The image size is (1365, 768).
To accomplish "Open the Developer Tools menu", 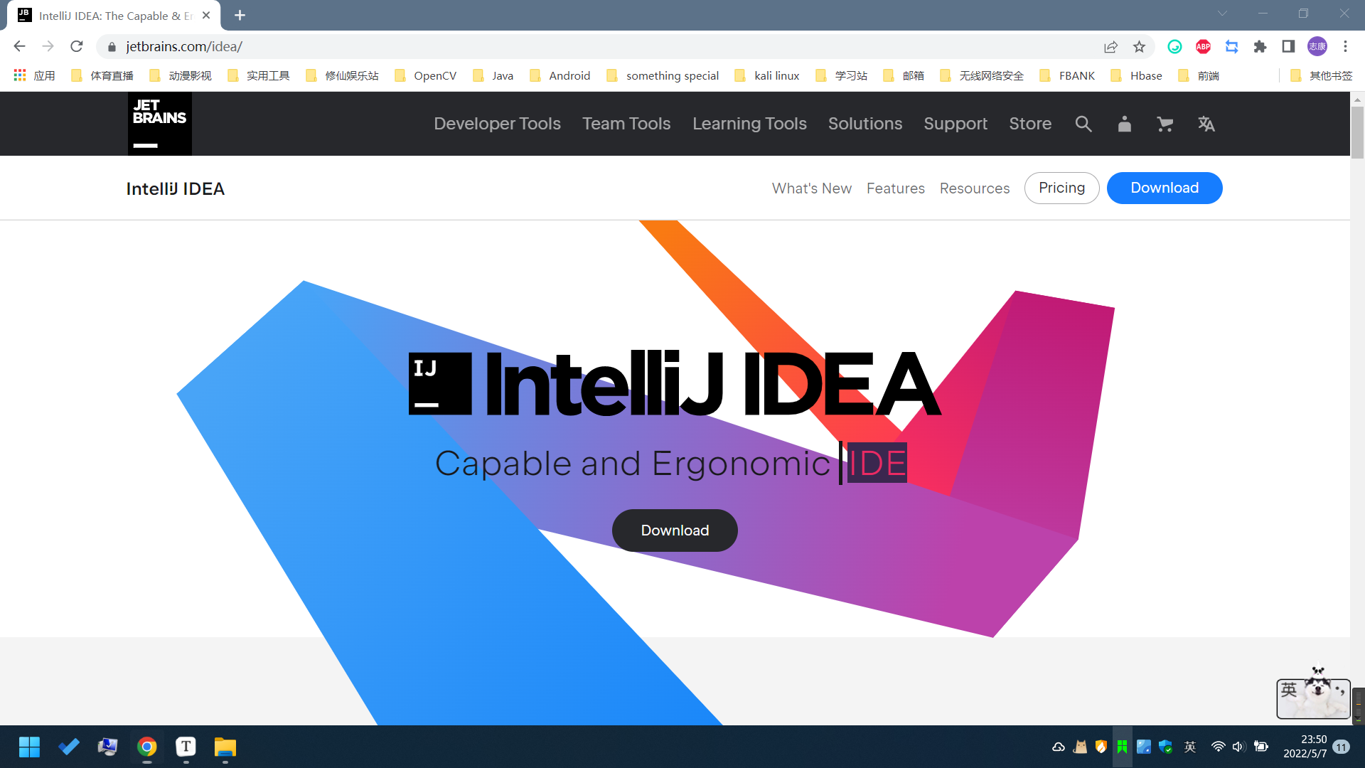I will point(497,124).
